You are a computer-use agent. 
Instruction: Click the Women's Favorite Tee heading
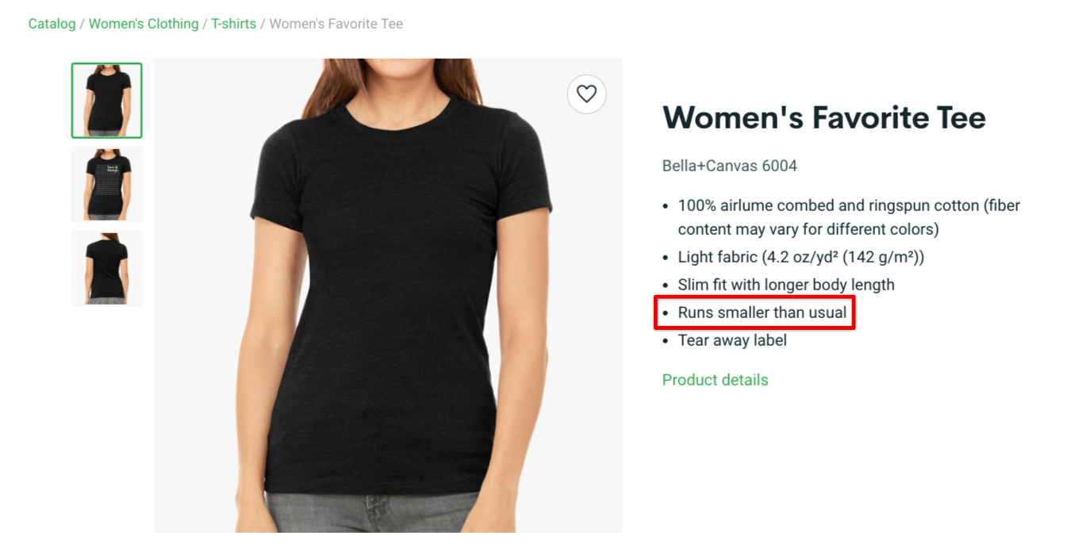coord(824,118)
